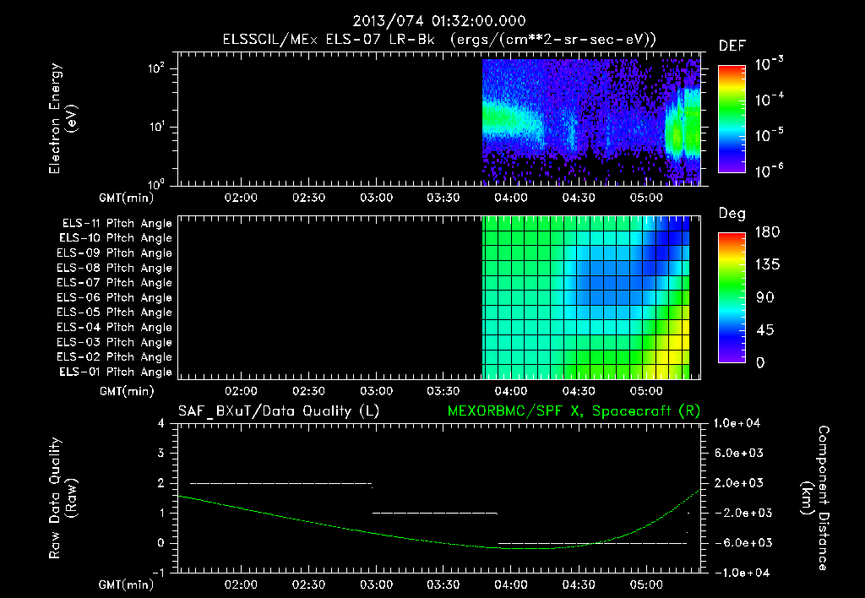Select the ELS-02 Pitch Angle row label
Screen dimensions: 865x598
tap(115, 357)
